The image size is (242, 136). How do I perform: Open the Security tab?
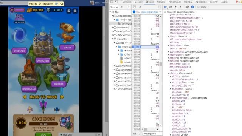(x=214, y=2)
